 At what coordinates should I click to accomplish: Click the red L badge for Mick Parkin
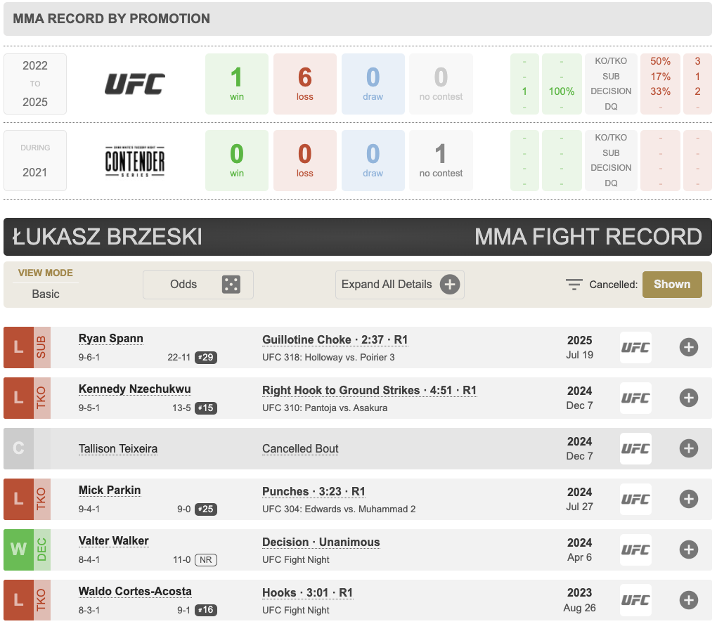(18, 499)
